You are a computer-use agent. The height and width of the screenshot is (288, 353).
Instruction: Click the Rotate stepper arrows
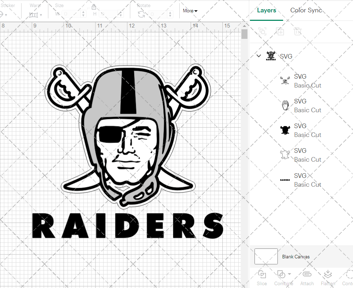pos(170,14)
